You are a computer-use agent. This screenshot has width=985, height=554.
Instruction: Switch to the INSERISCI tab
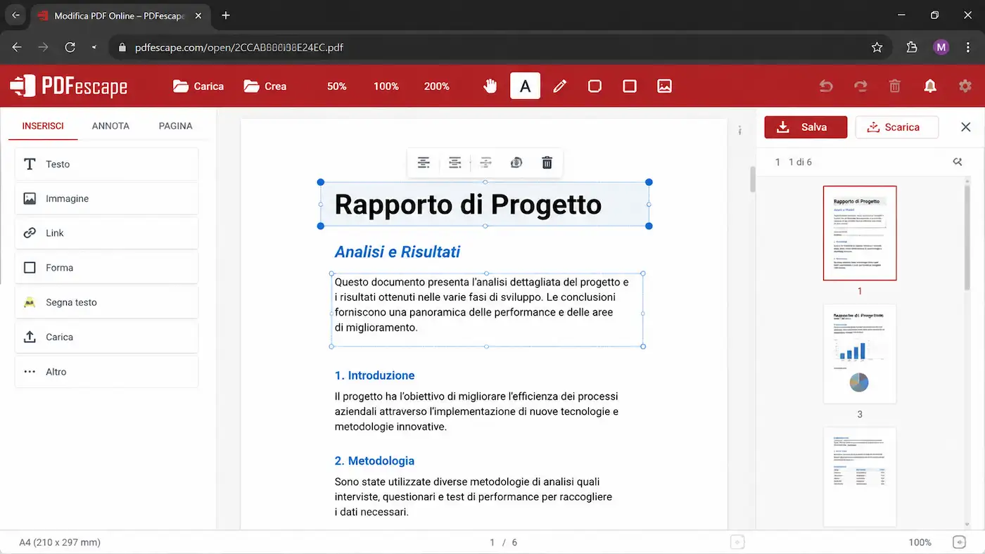(x=43, y=126)
